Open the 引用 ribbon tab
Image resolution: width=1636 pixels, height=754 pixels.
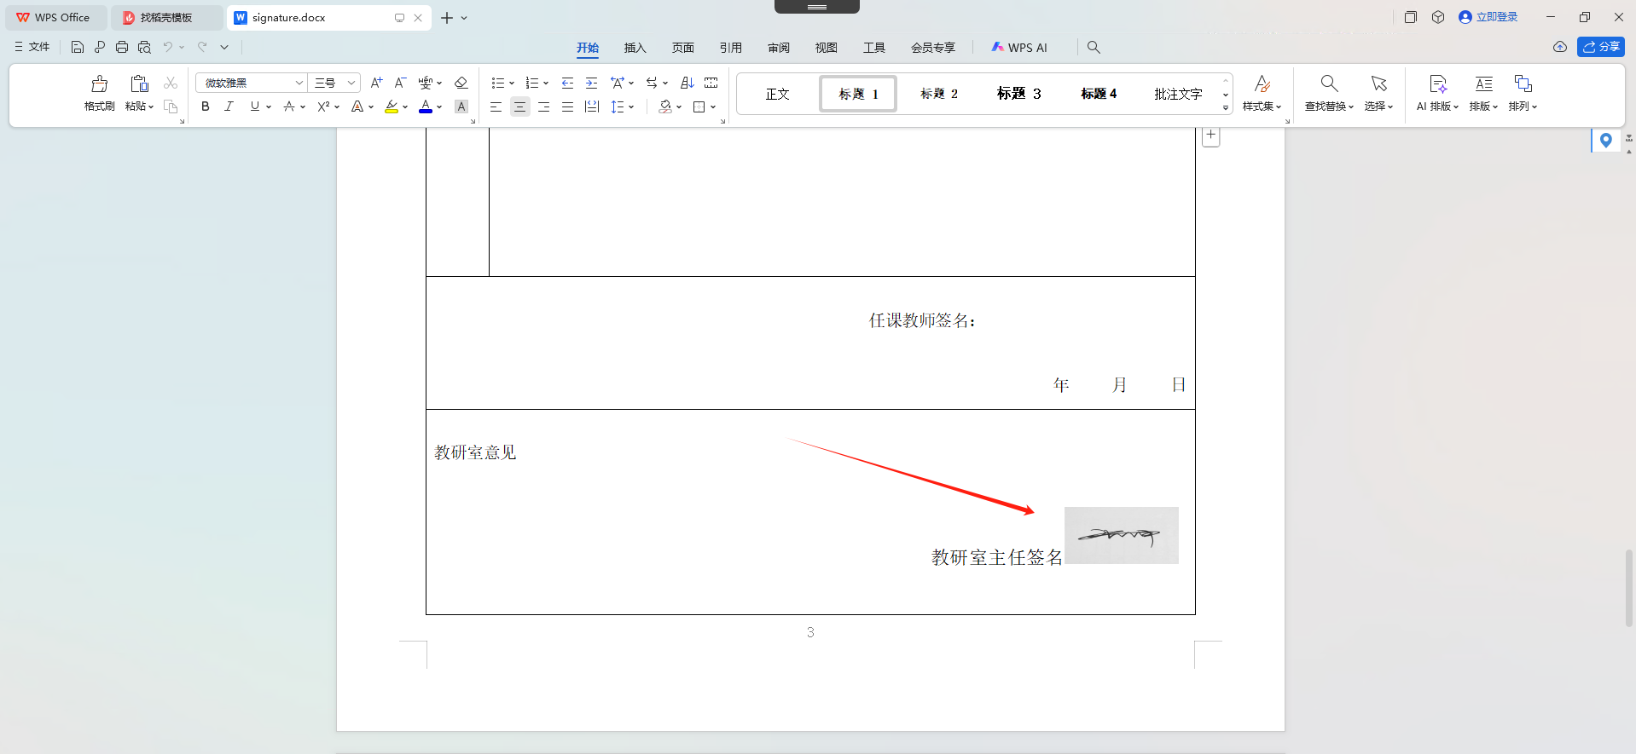731,48
